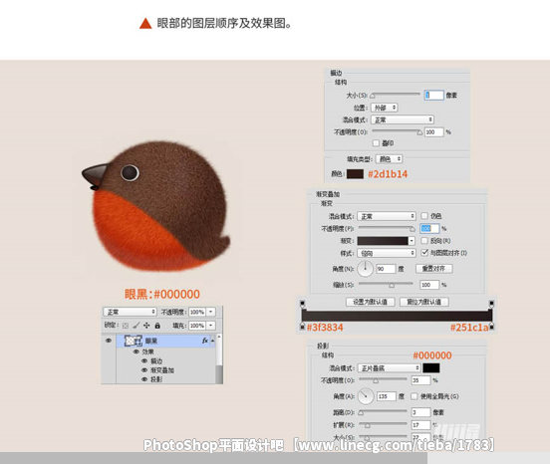550x464 pixels.
Task: Click the 设置为默认值 button
Action: click(x=370, y=302)
